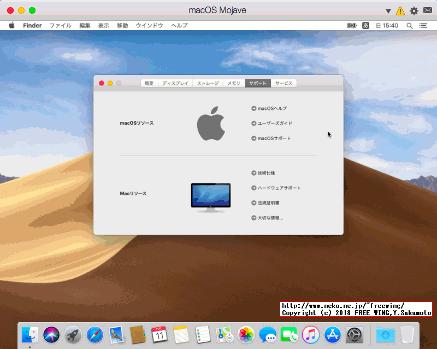Image resolution: width=437 pixels, height=349 pixels.
Task: Open Notification Center from the menu bar
Action: point(423,25)
